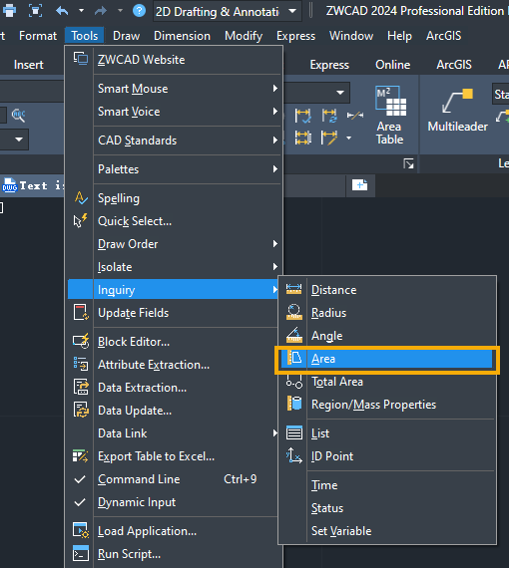Click the Update Fields icon
The height and width of the screenshot is (568, 509).
pos(81,312)
